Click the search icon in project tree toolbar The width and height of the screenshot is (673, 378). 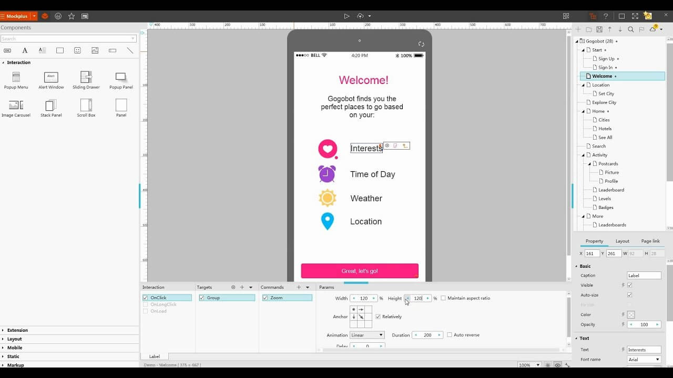click(x=630, y=29)
